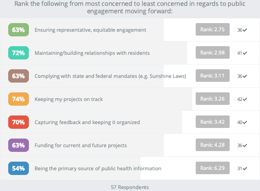Click the purple 63% badge for funding
260x191 pixels.
(18, 145)
